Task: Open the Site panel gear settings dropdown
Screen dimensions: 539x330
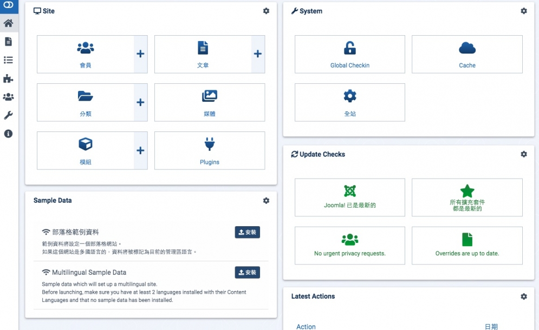Action: [x=266, y=11]
